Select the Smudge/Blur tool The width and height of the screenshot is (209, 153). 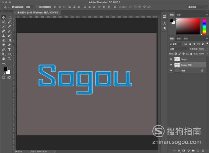[x=3, y=45]
